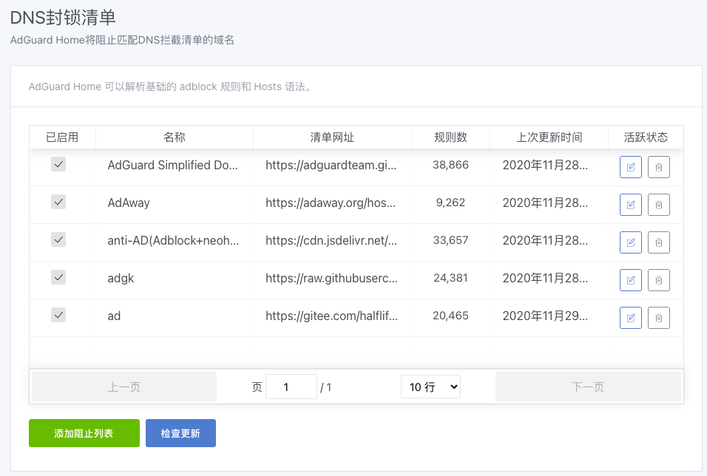Edit the AdAway list entry

click(630, 205)
